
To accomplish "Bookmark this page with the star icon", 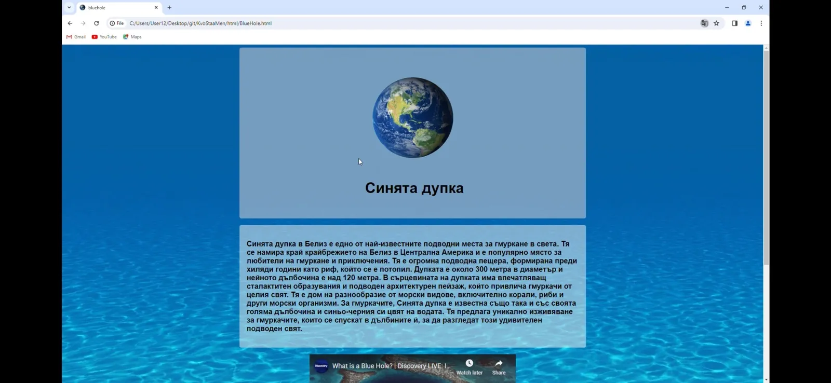I will click(x=716, y=23).
